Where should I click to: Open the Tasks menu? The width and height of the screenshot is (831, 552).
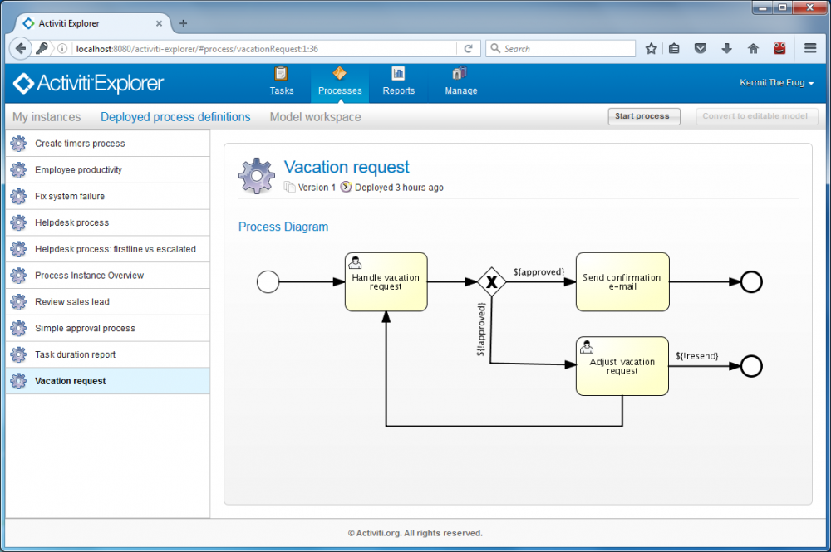tap(282, 90)
